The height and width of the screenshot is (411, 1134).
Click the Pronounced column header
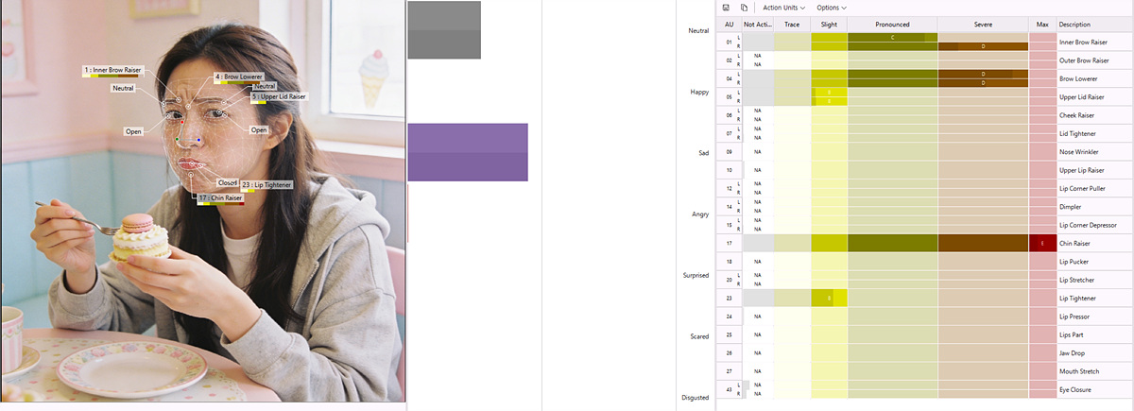892,24
